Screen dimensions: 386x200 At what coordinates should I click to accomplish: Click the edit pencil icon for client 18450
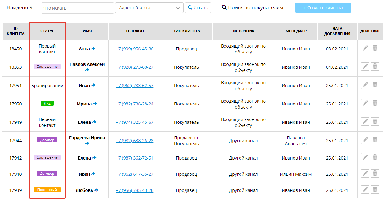pos(365,48)
